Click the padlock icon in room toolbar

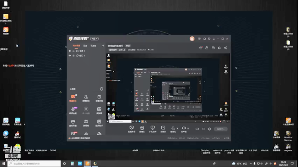(x=207, y=48)
